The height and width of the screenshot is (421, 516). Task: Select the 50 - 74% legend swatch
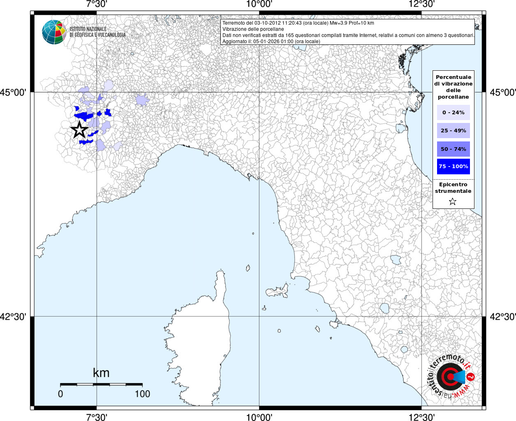click(x=453, y=149)
